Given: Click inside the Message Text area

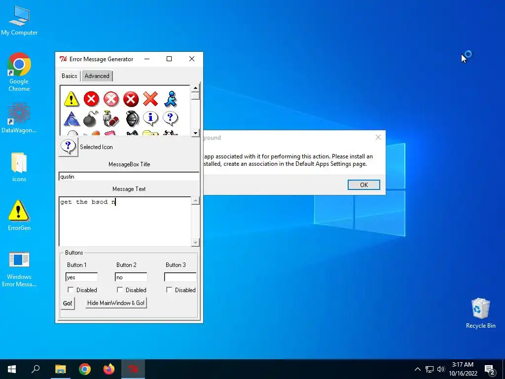Looking at the screenshot, I should point(125,221).
